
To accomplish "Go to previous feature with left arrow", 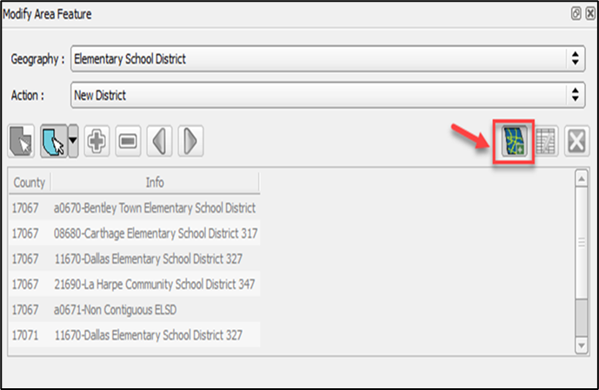I will coord(159,141).
